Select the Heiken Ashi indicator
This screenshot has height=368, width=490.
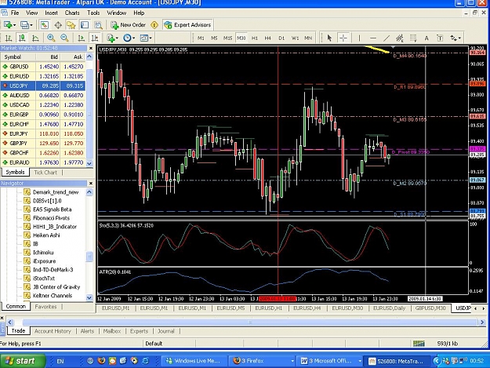click(x=46, y=235)
